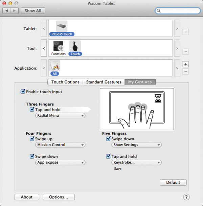Toggle Four Fingers Swipe up checkbox
The image size is (203, 206).
(x=32, y=139)
